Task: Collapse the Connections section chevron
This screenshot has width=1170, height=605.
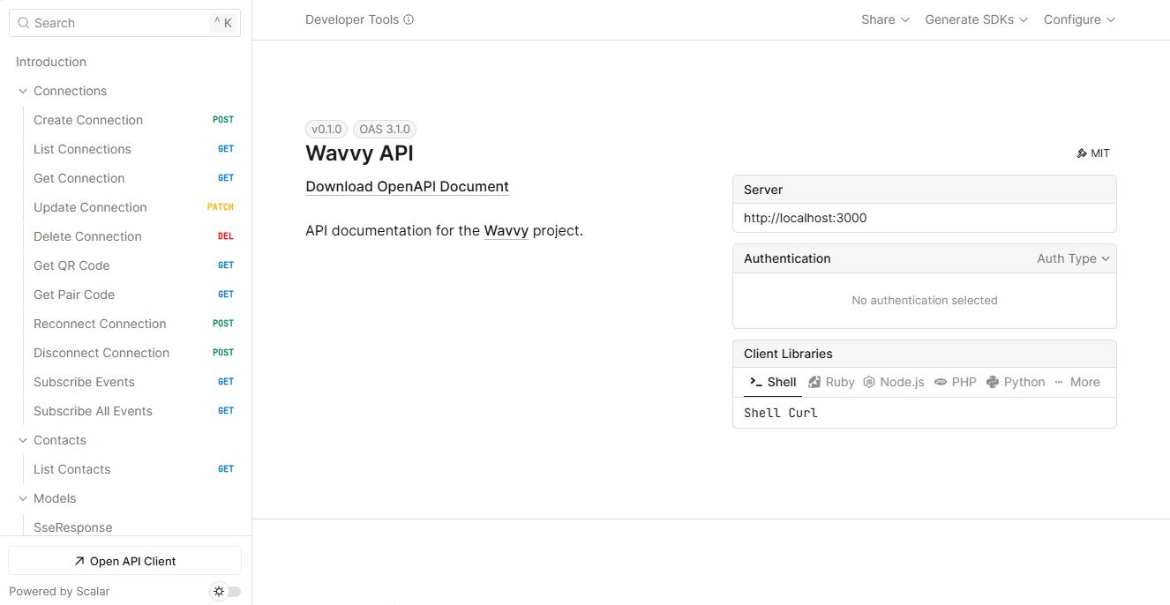Action: 23,91
